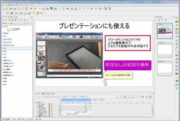The width and height of the screenshot is (180, 121).
Task: Open the プロジェクト menu
Action: click(x=24, y=5)
